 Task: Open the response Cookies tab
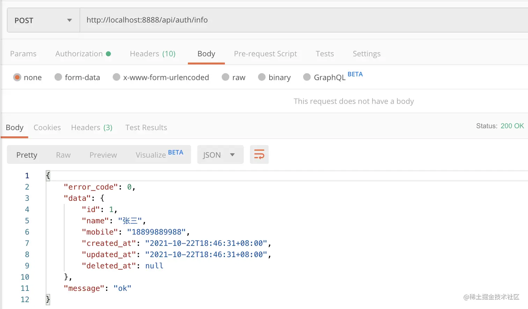click(47, 128)
